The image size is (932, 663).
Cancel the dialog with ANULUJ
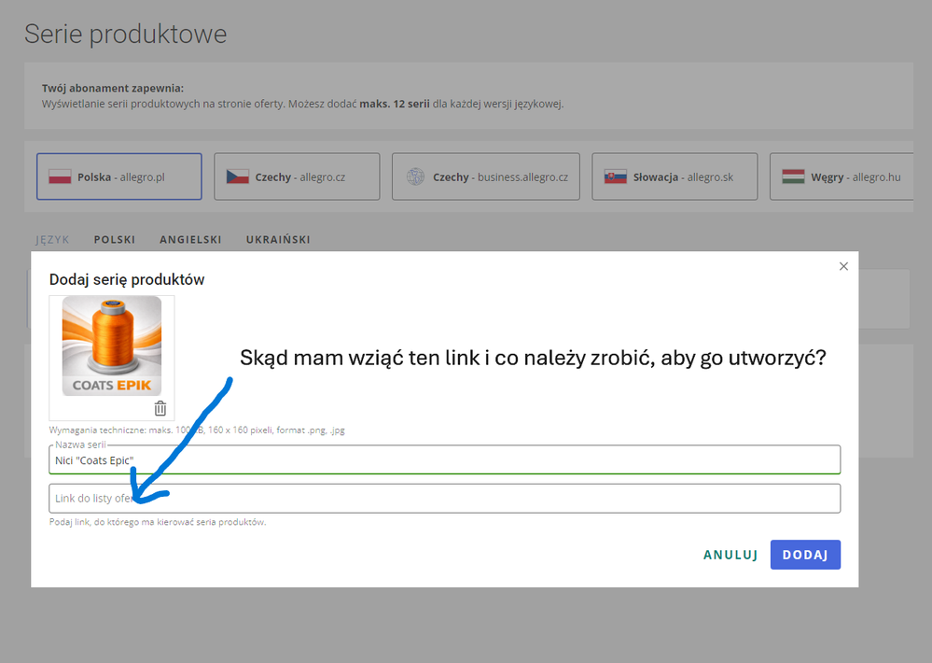[730, 555]
